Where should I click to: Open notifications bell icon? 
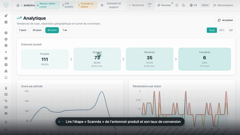[177, 5]
